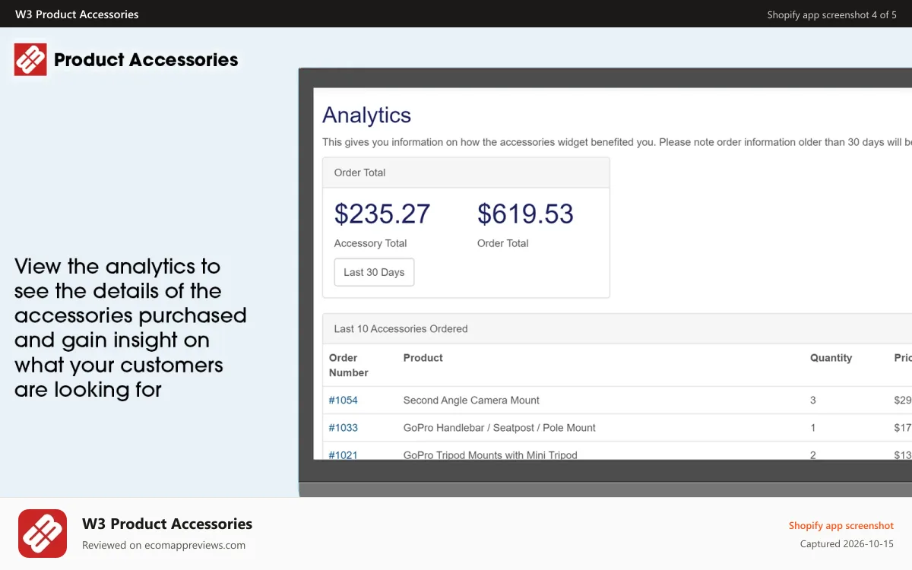
Task: Click the 'Captured 2026-10-15' text
Action: [847, 544]
